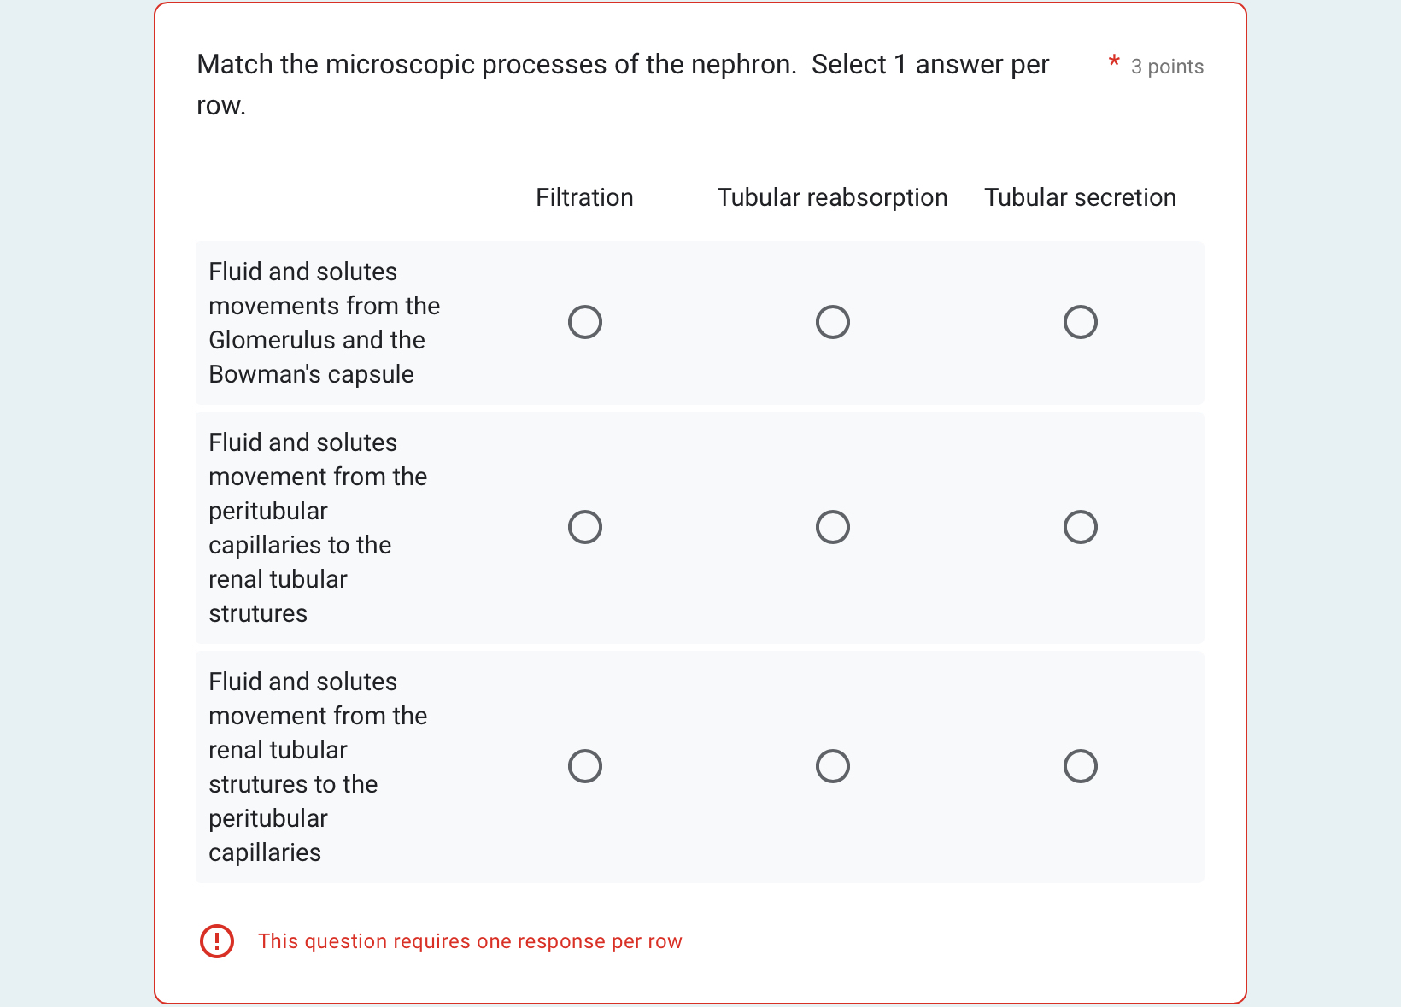Click the question title text

622,84
